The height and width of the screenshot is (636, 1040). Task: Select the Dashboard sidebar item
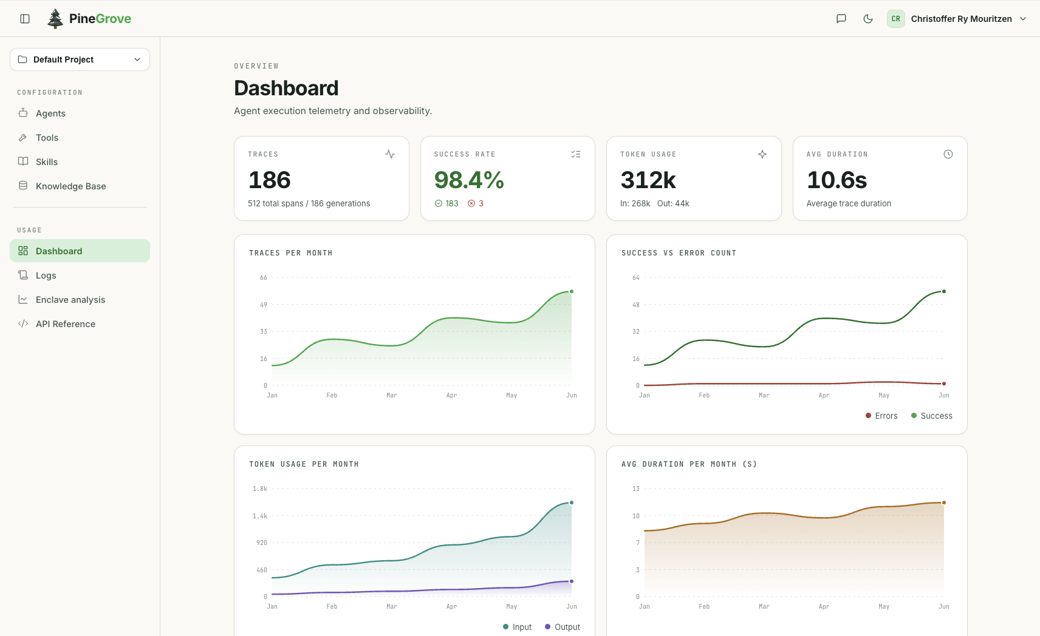pyautogui.click(x=80, y=251)
